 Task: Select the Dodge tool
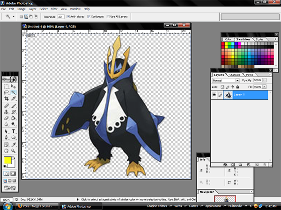click(x=13, y=124)
